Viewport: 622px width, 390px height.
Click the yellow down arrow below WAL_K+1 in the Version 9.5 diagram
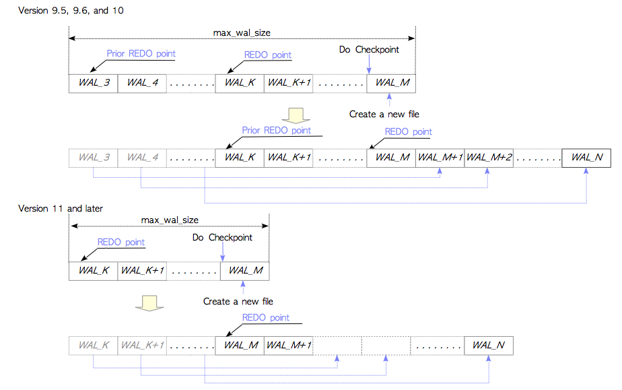click(x=296, y=115)
